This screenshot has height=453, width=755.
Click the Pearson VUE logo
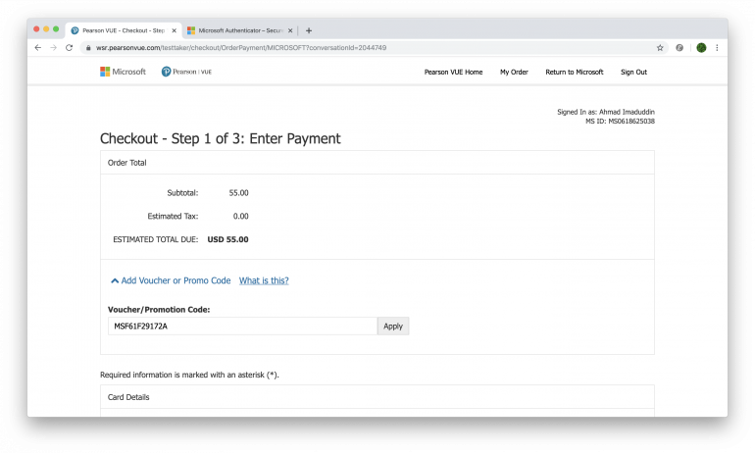186,72
